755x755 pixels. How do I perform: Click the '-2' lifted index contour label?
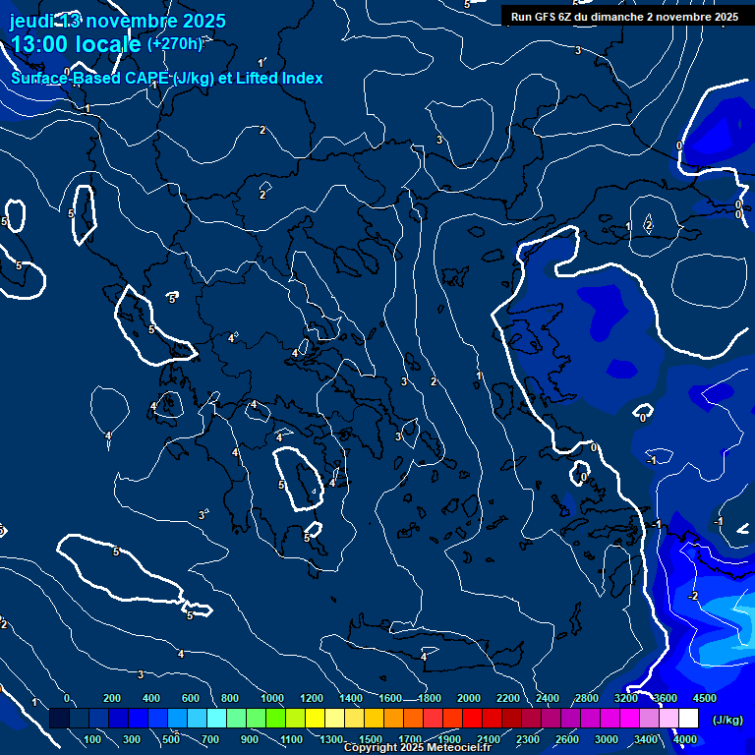693,596
